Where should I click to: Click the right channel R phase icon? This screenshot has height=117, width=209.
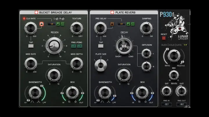[x=63, y=18]
